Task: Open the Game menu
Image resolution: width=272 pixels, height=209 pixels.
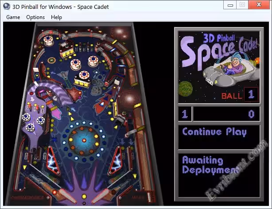Action: 13,17
